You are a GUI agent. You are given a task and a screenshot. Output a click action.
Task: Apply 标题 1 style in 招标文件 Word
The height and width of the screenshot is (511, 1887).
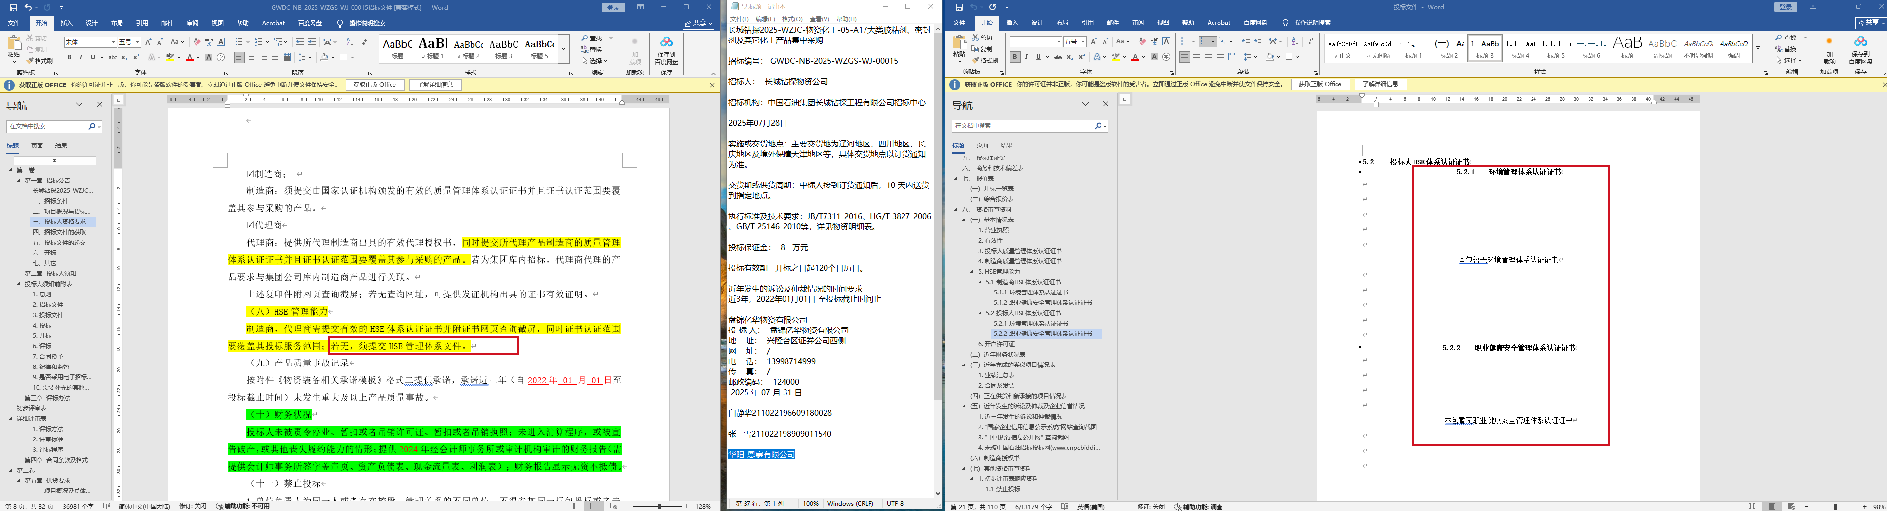[x=433, y=49]
